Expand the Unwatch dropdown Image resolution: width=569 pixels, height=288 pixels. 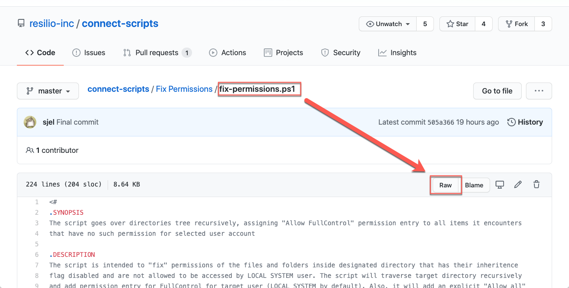point(388,24)
